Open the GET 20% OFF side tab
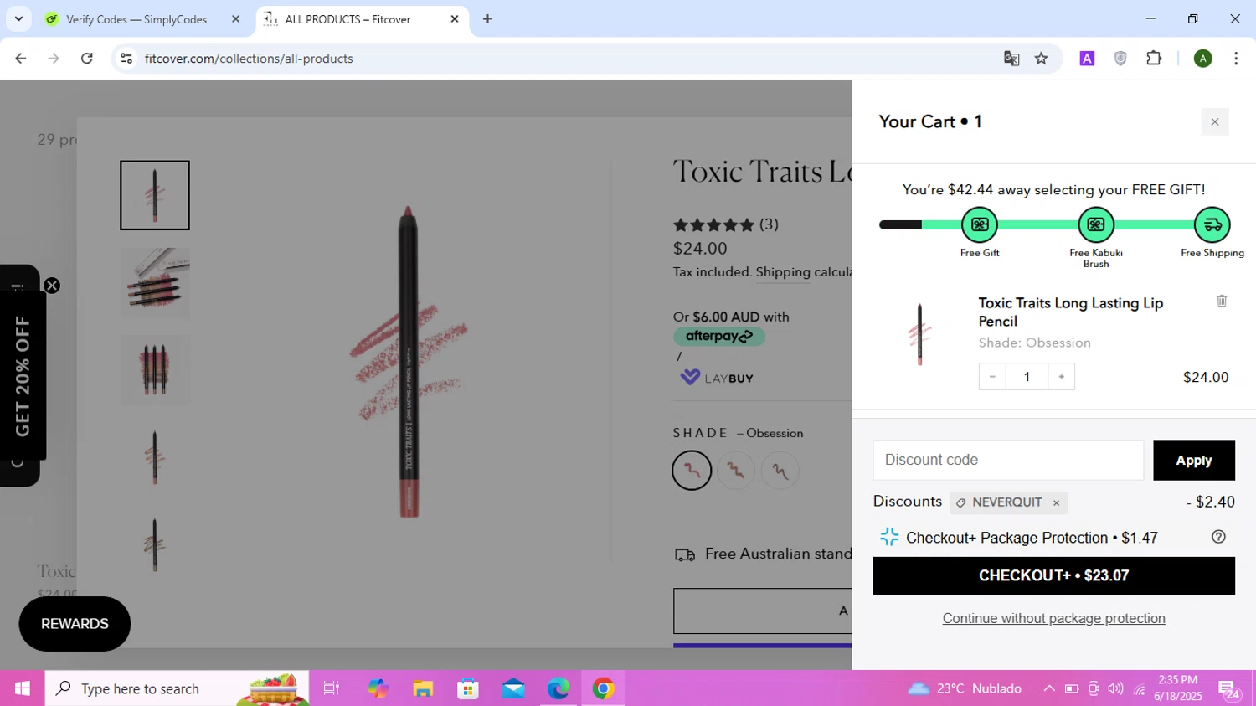Screen dimensions: 1256x706 23,376
